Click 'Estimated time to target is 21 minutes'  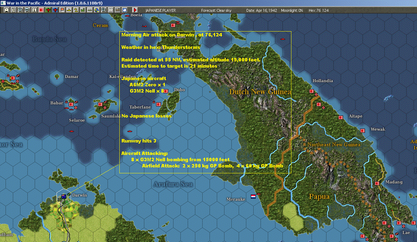tap(169, 66)
